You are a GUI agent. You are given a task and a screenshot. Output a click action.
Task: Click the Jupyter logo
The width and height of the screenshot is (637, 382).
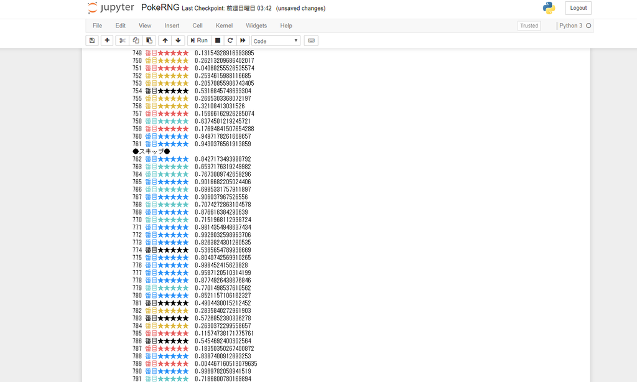(x=111, y=7)
